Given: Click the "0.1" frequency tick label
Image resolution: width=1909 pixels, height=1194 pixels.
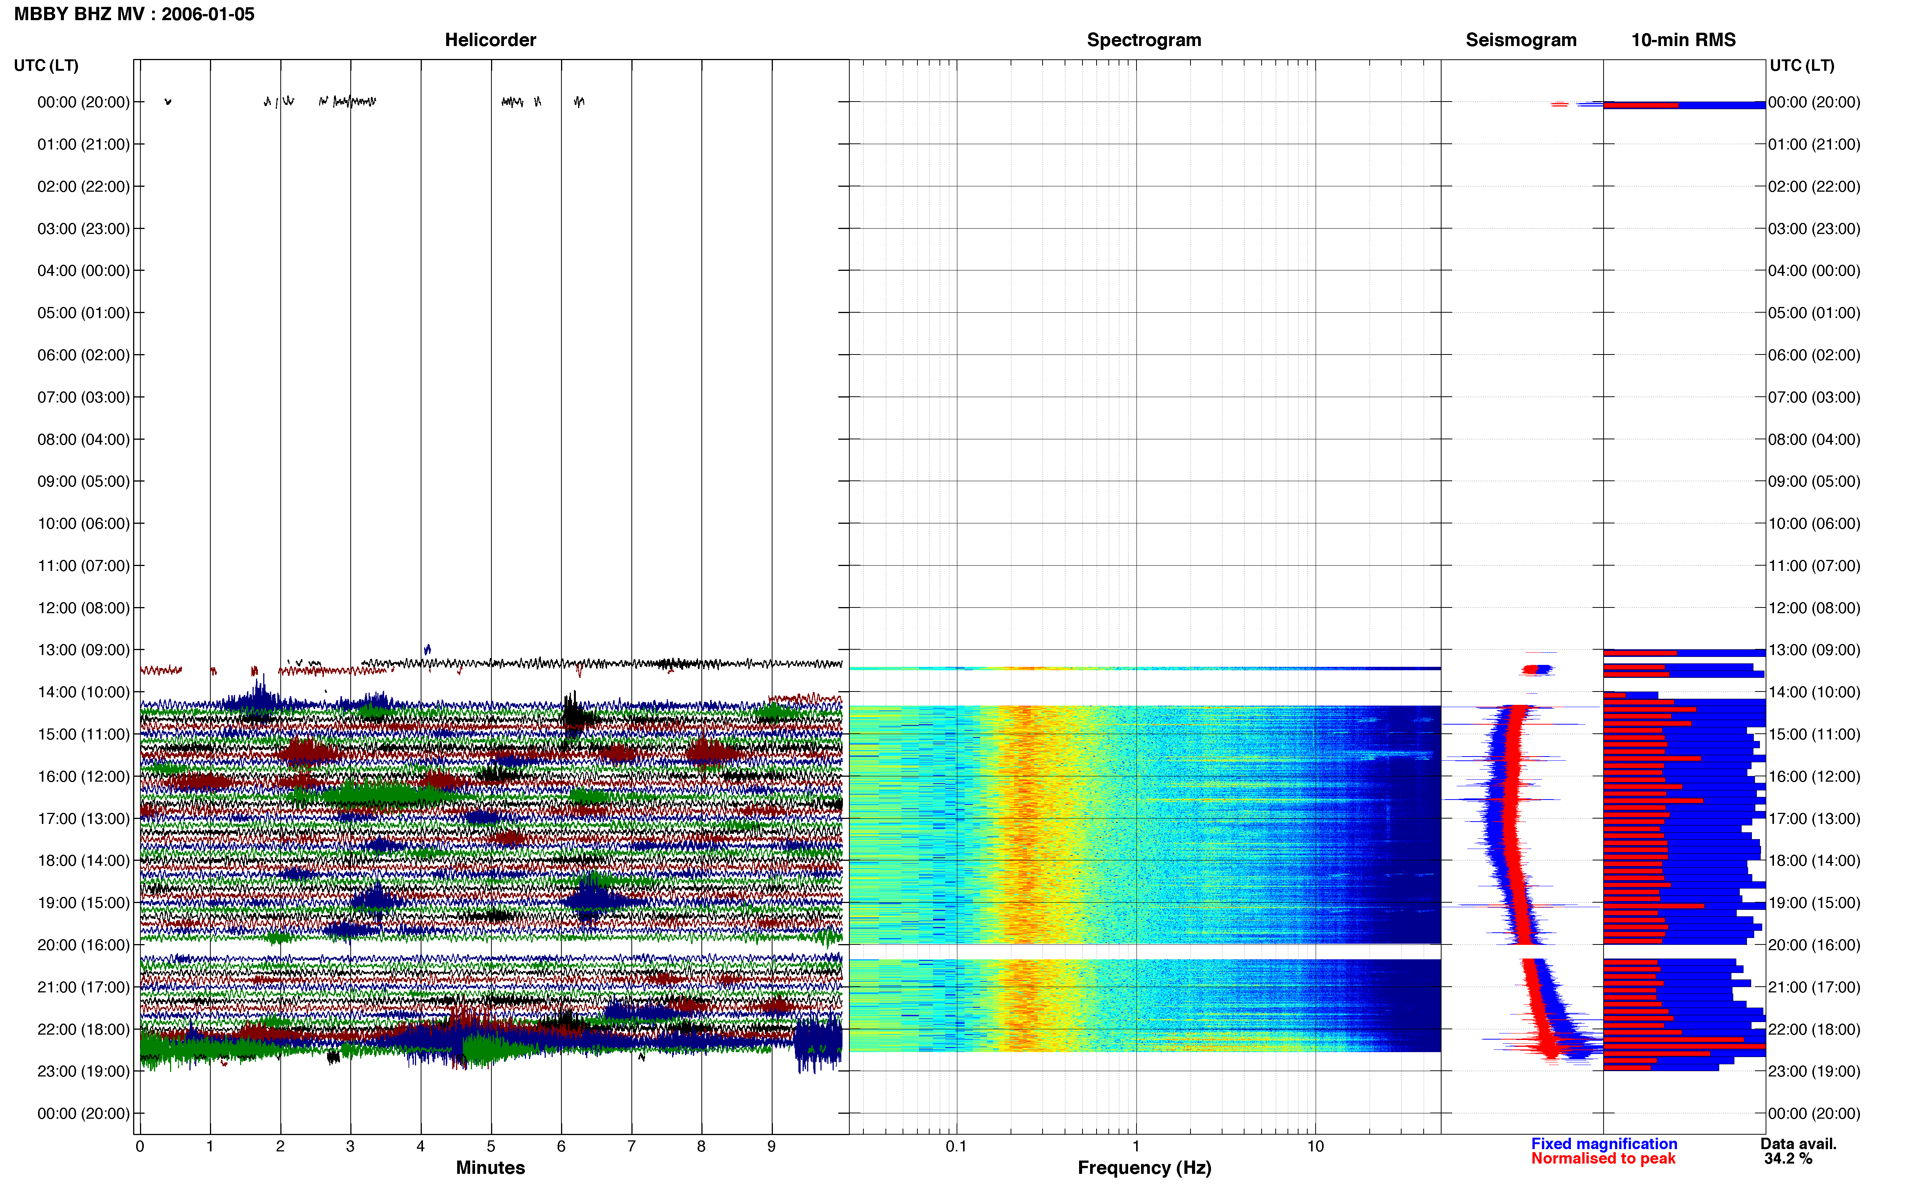Looking at the screenshot, I should [x=957, y=1146].
